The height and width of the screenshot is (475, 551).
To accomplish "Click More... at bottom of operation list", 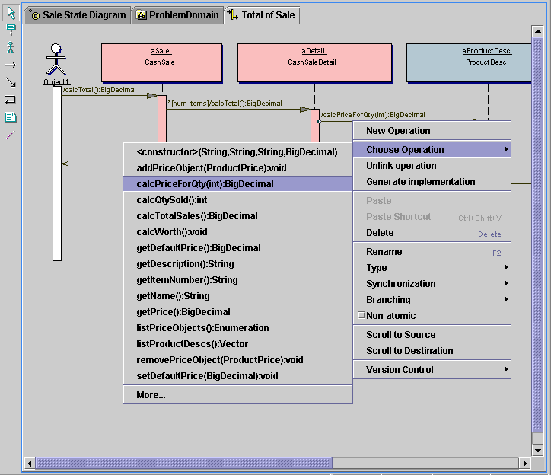I will (151, 395).
